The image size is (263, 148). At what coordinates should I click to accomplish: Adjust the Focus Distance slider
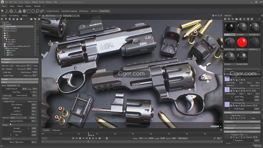pos(17,105)
